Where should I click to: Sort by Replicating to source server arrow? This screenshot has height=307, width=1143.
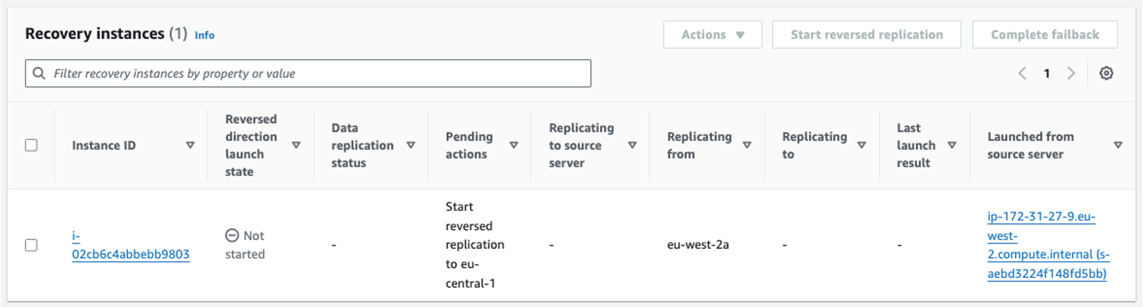pos(632,145)
